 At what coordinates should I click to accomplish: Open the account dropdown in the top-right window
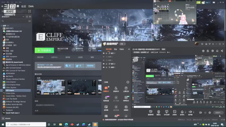208,3
